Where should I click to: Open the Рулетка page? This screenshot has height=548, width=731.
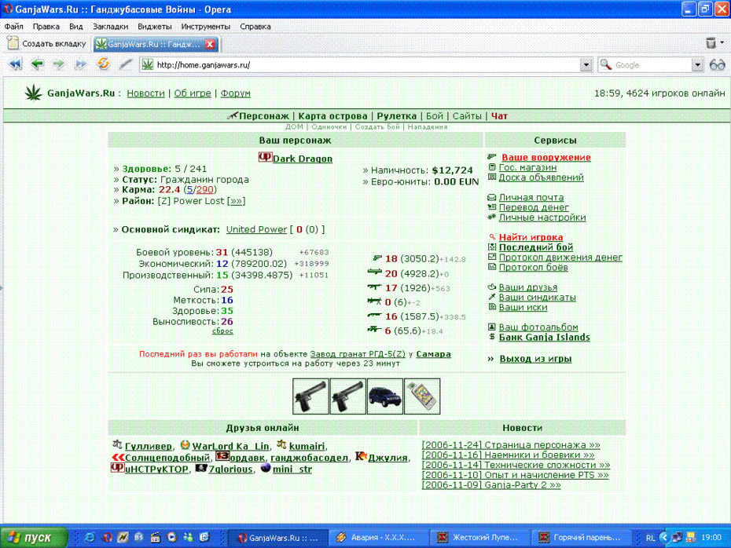[x=397, y=116]
